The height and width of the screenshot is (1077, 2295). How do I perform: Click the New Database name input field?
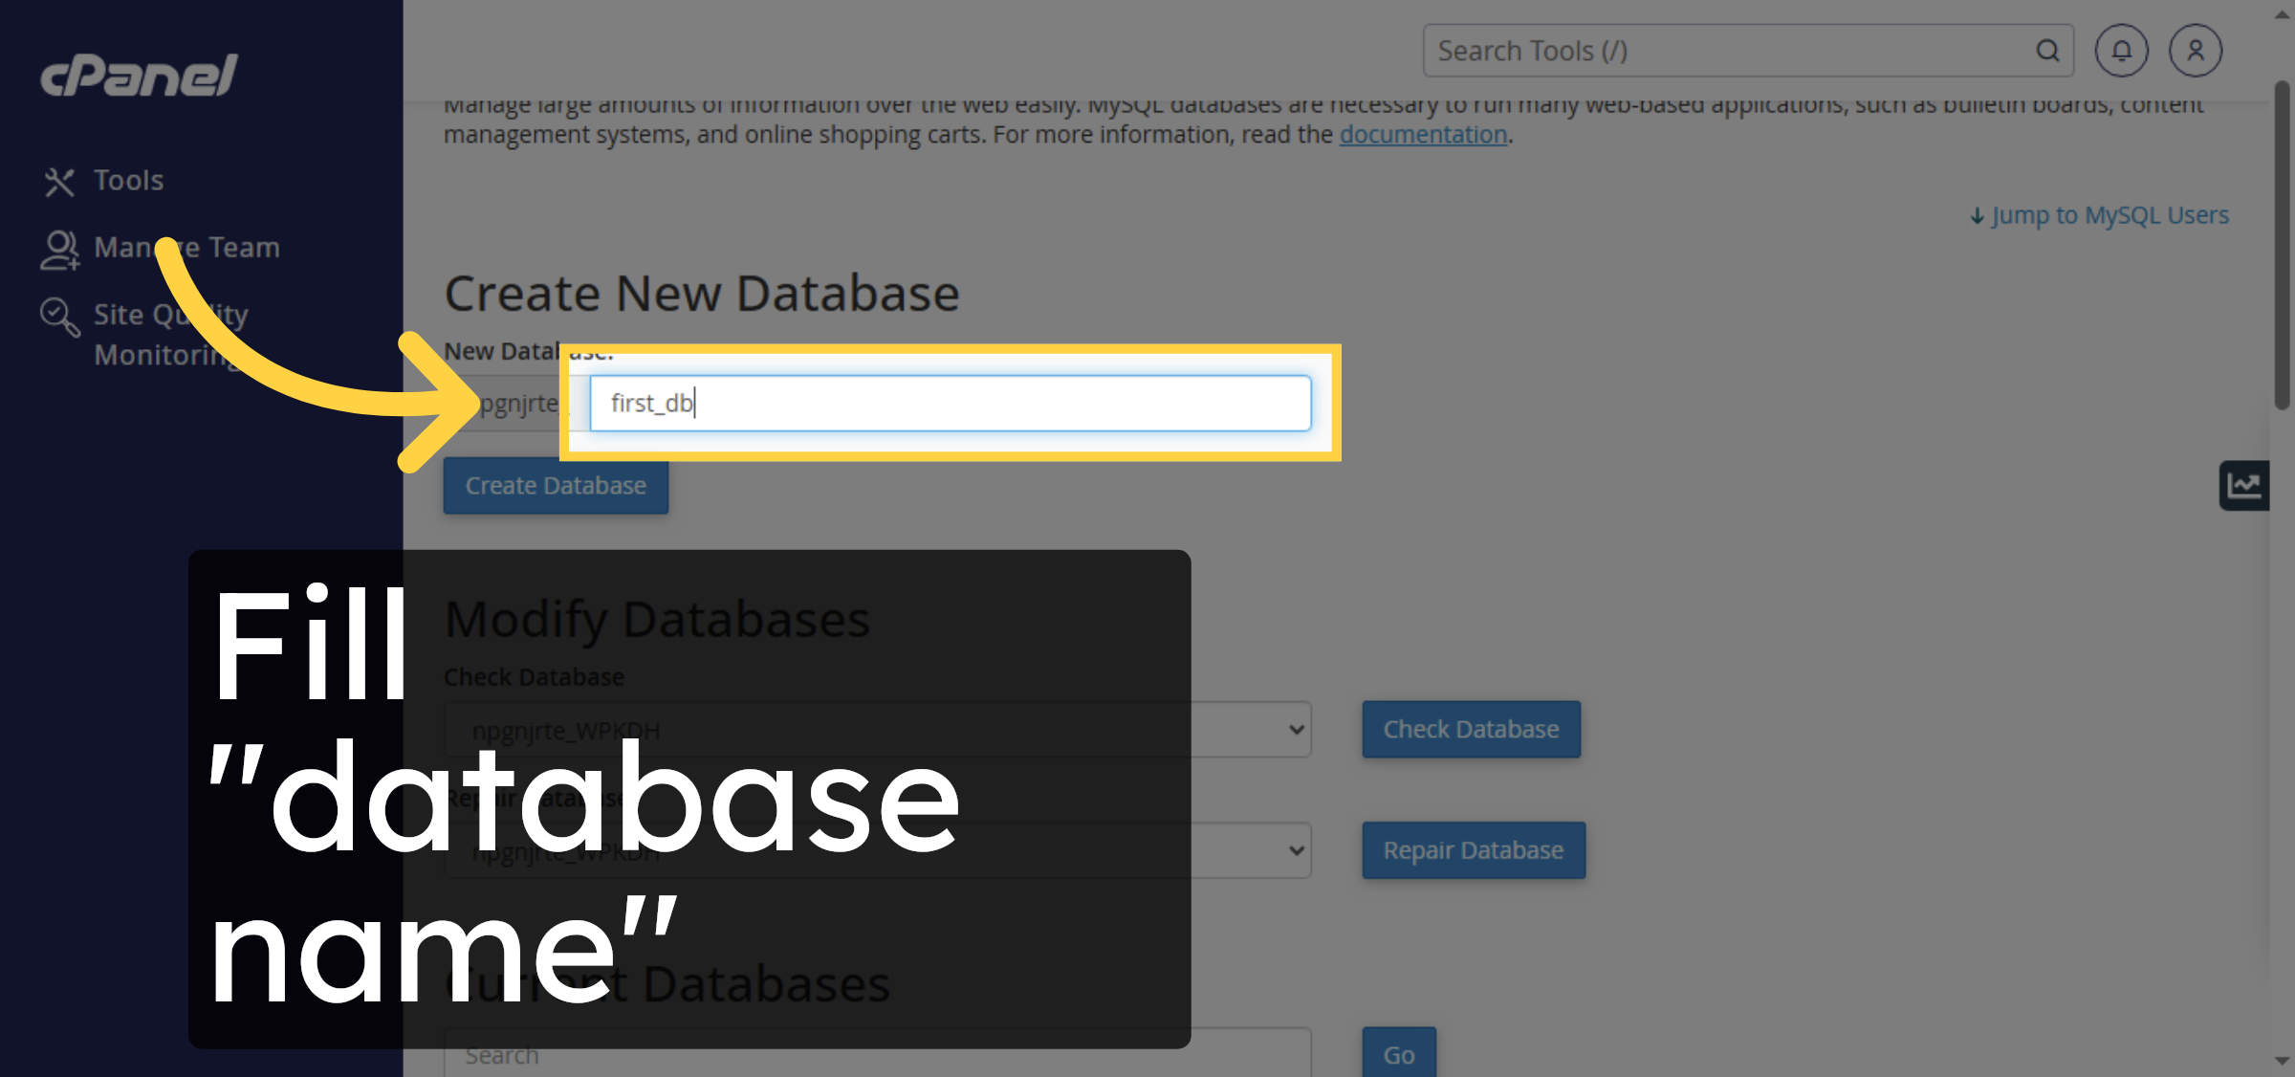951,403
